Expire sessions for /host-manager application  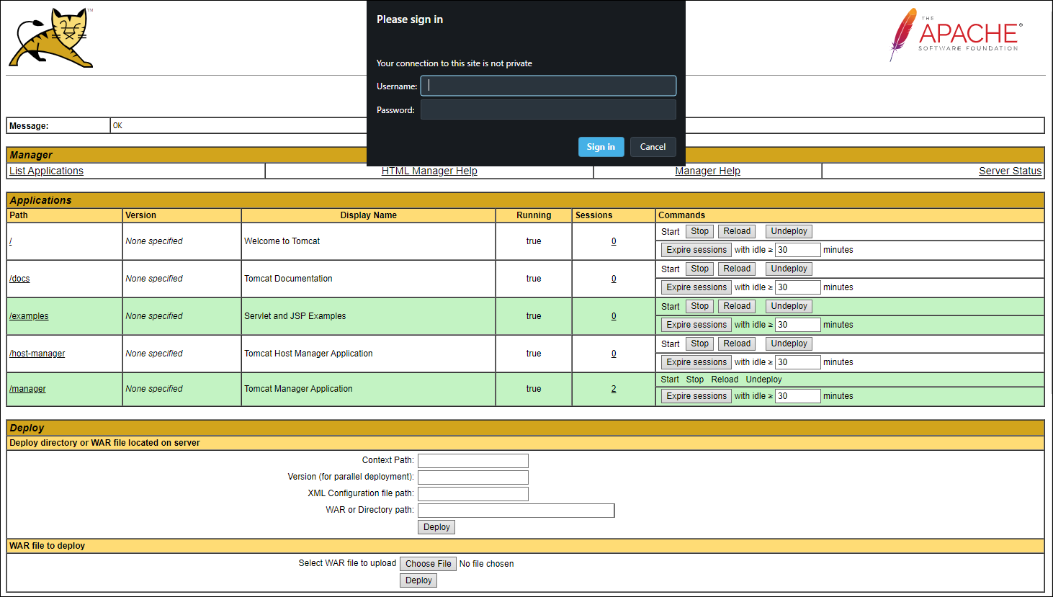696,362
